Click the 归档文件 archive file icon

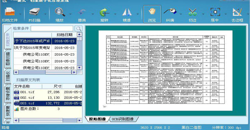pos(10,12)
